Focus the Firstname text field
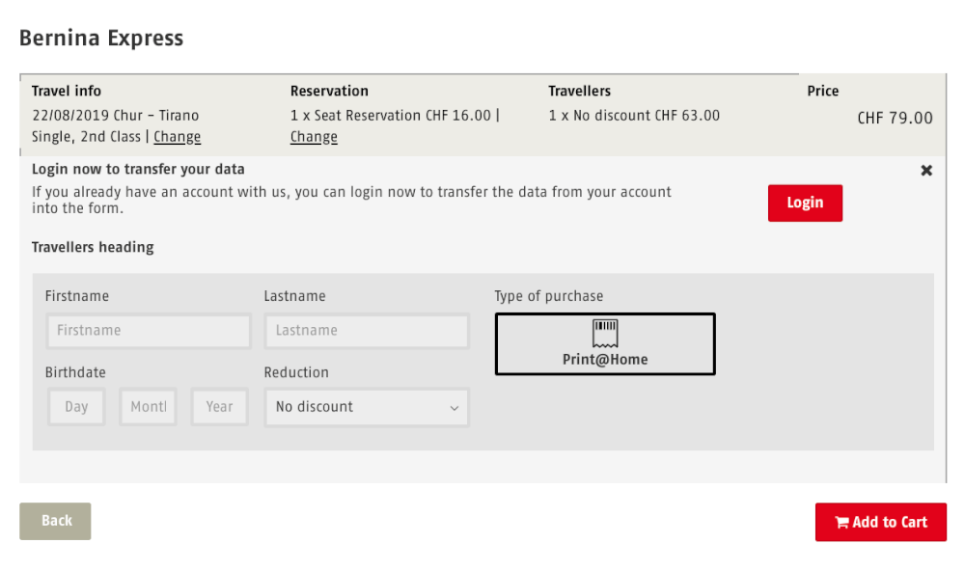Screen dimensions: 965x571 point(149,331)
